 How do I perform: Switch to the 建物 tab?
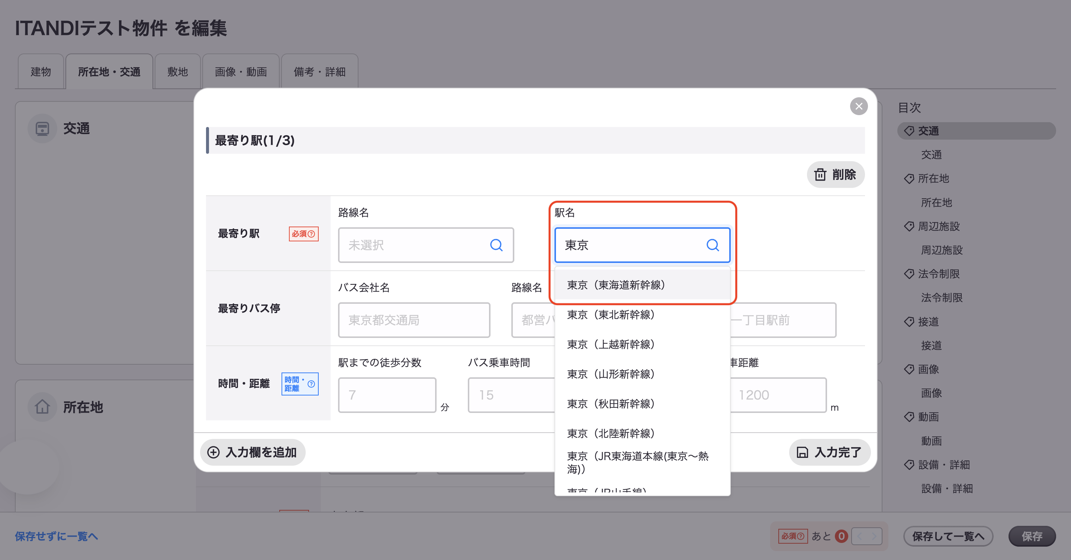(41, 71)
